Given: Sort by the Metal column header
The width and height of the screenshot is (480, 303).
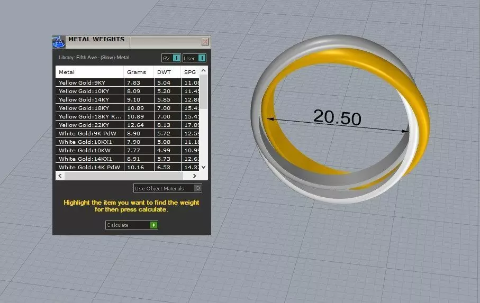Looking at the screenshot, I should (89, 72).
